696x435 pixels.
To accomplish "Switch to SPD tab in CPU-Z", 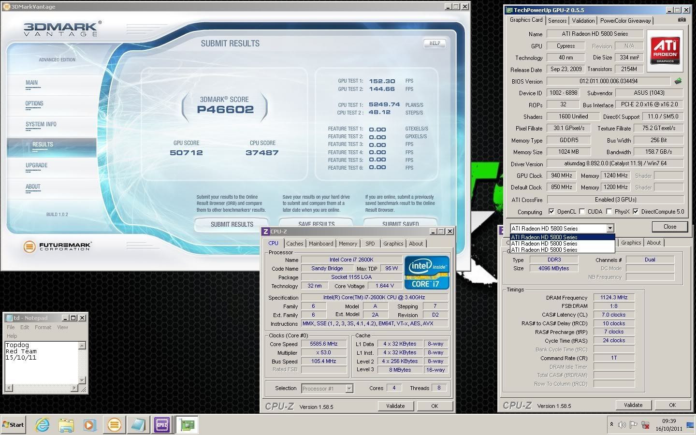I will click(x=370, y=244).
